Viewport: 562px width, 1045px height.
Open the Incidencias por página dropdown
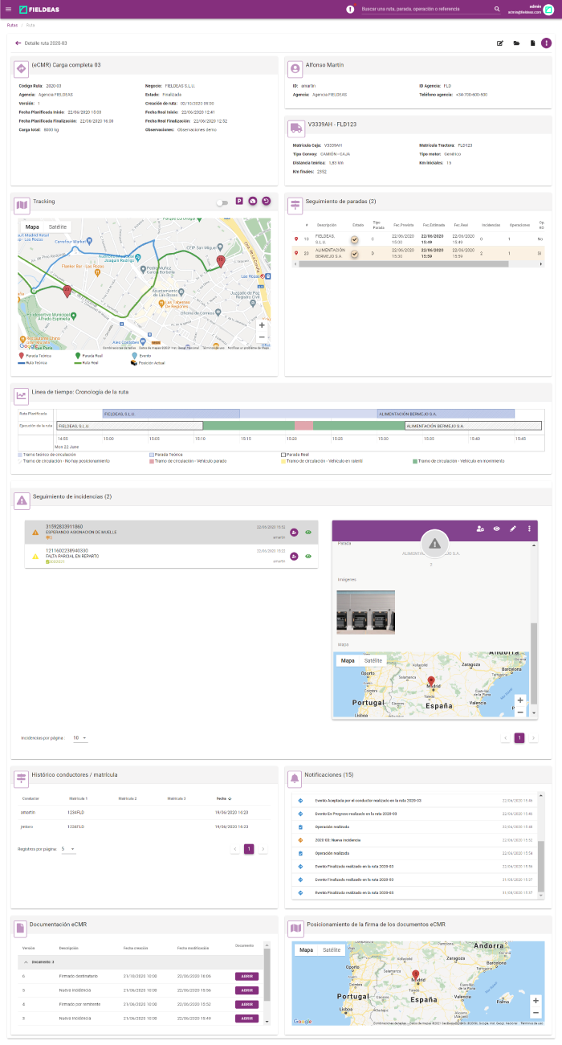(80, 737)
